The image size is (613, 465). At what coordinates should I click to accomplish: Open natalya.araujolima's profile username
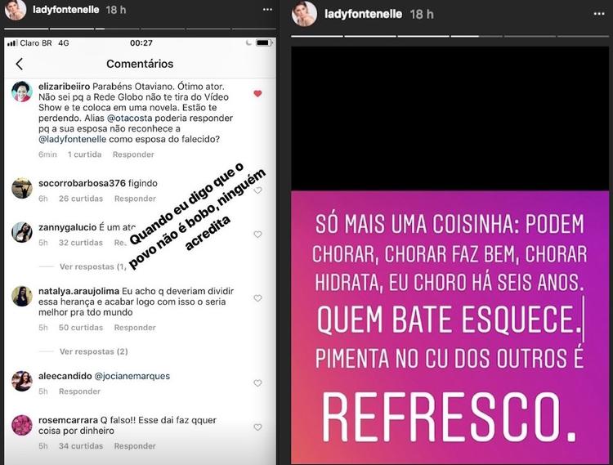pos(78,291)
